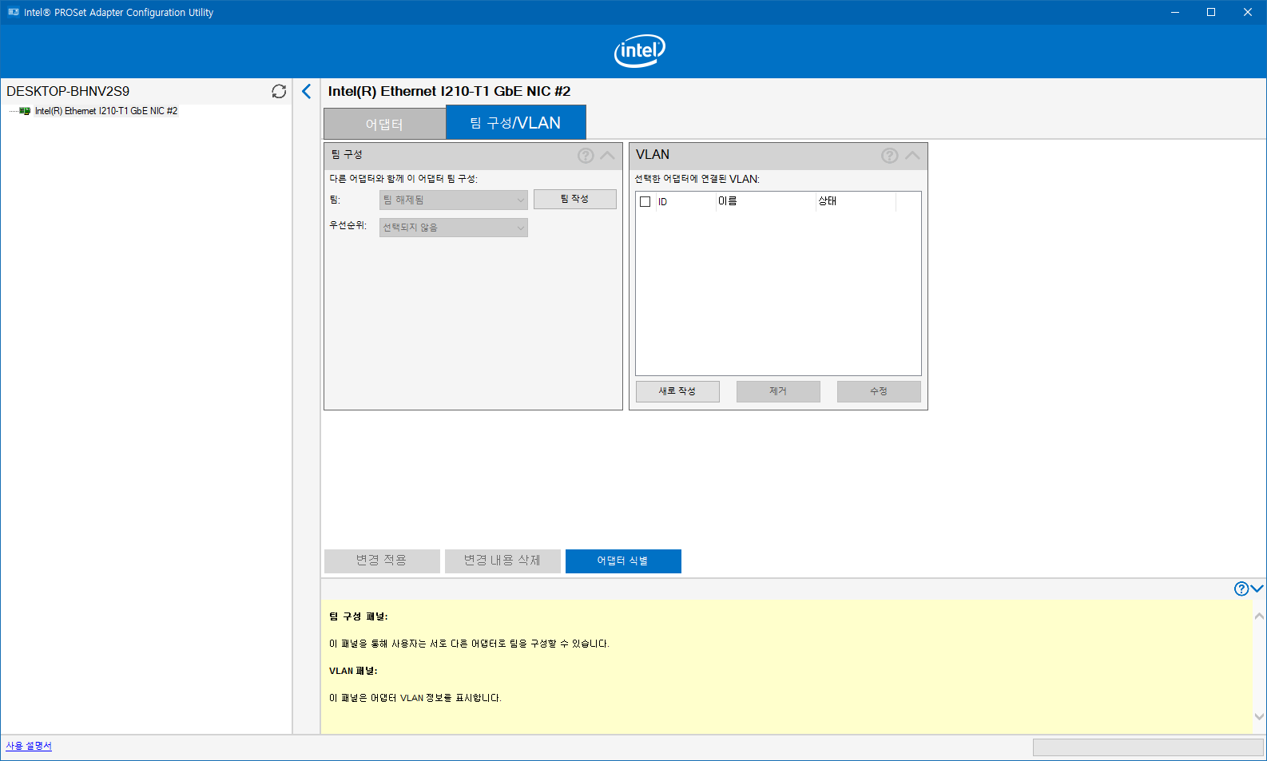Click the 상태 column header in VLAN list
The width and height of the screenshot is (1267, 761).
(856, 201)
